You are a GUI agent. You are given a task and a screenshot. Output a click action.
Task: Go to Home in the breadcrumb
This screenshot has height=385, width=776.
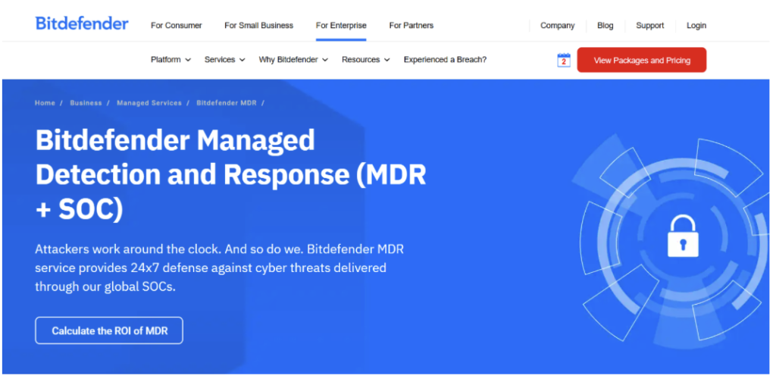tap(45, 103)
